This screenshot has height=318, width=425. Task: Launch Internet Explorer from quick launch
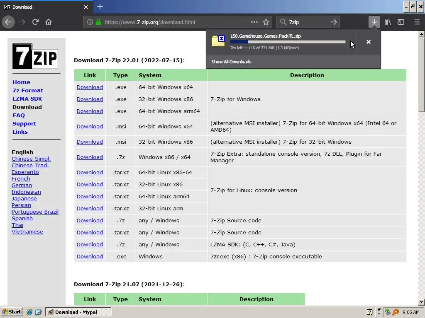coord(29,312)
